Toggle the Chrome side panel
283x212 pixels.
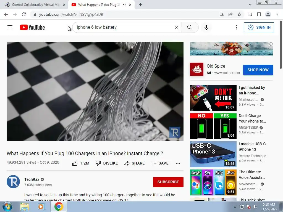click(259, 14)
